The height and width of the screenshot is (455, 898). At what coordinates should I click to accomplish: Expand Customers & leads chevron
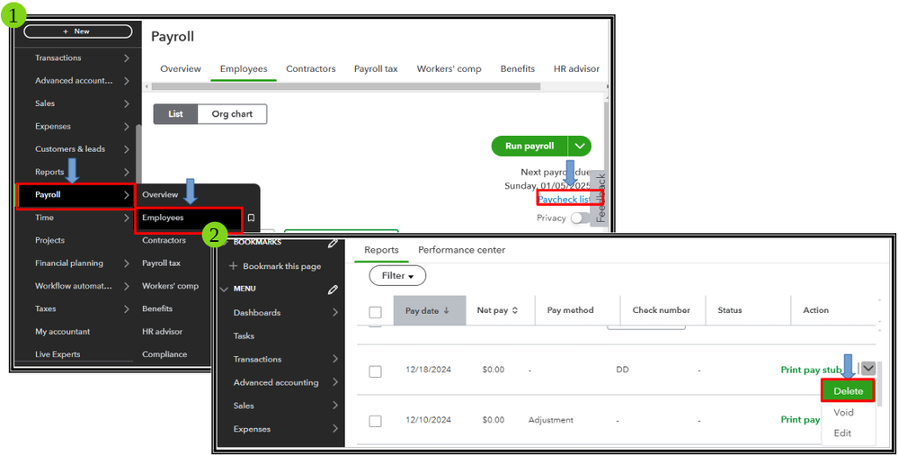pyautogui.click(x=127, y=149)
